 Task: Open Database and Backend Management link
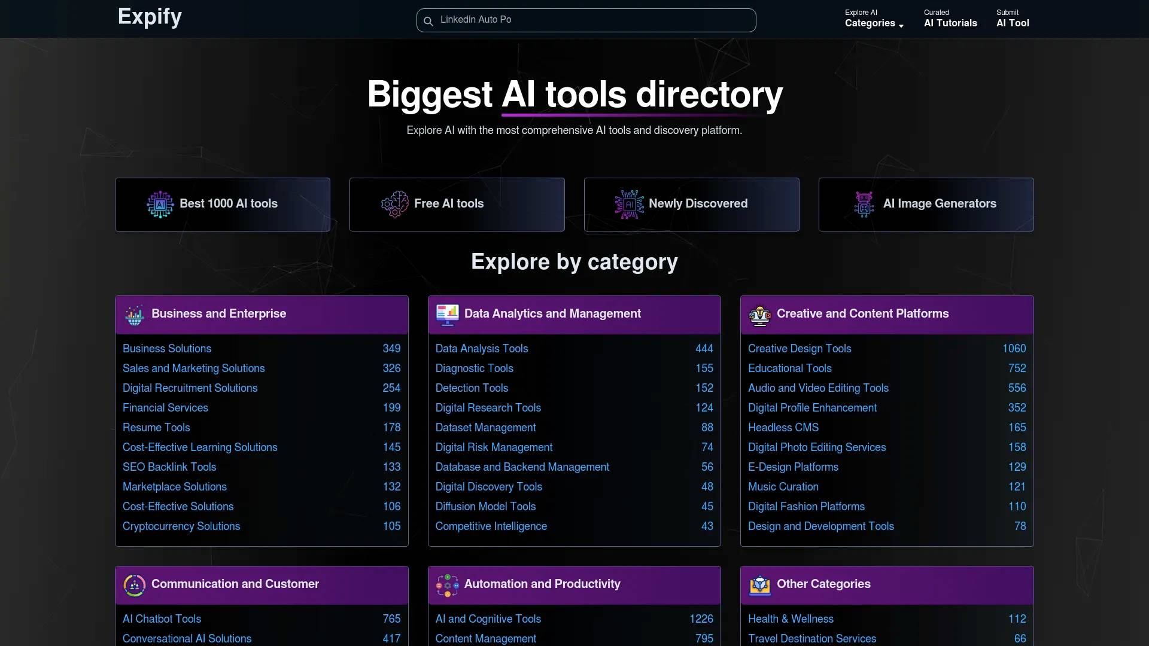tap(522, 467)
